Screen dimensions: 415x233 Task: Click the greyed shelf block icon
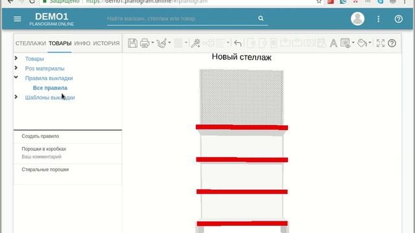coord(178,43)
